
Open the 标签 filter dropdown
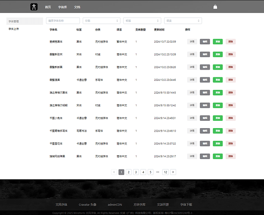(142, 21)
